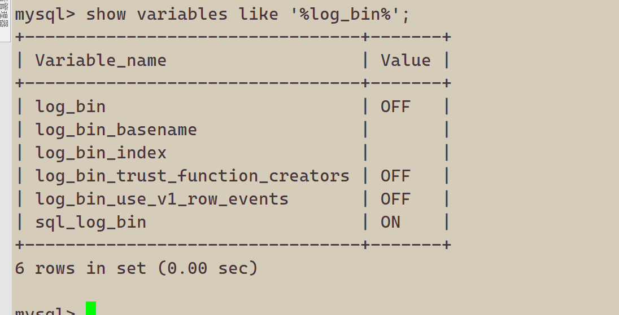Click the empty value cell of log_bin_basename
This screenshot has width=619, height=315.
406,130
